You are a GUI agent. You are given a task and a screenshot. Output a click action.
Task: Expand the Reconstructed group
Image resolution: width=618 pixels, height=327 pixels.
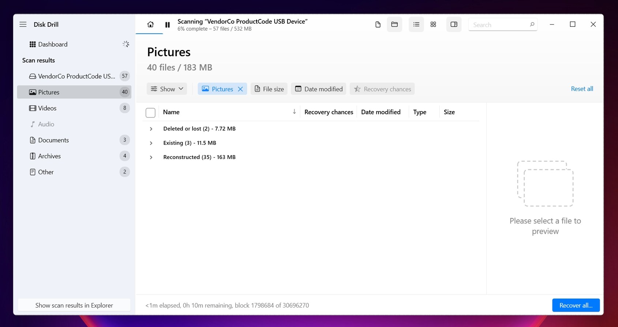pos(151,157)
